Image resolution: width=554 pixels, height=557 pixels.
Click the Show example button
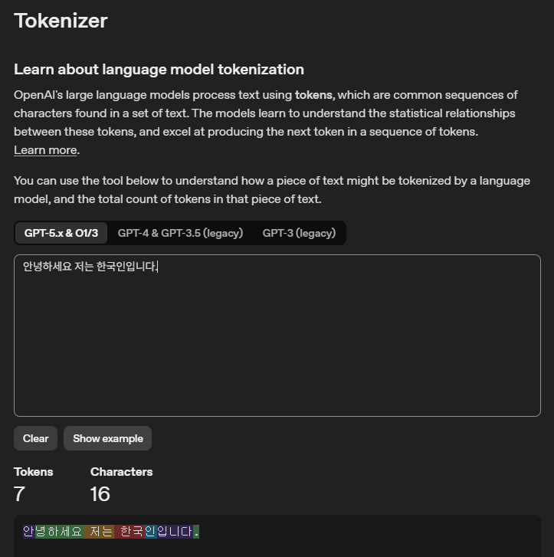coord(108,438)
